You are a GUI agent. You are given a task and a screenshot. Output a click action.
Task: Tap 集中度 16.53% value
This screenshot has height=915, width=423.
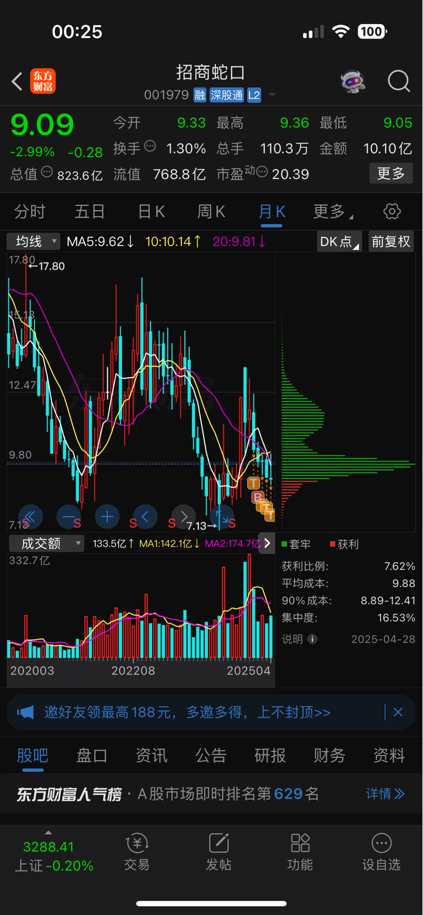(x=396, y=618)
